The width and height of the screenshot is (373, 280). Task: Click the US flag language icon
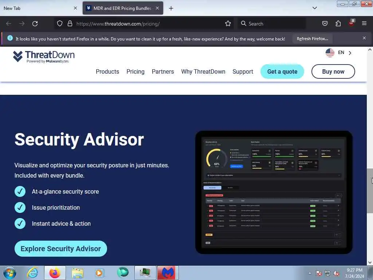[330, 52]
